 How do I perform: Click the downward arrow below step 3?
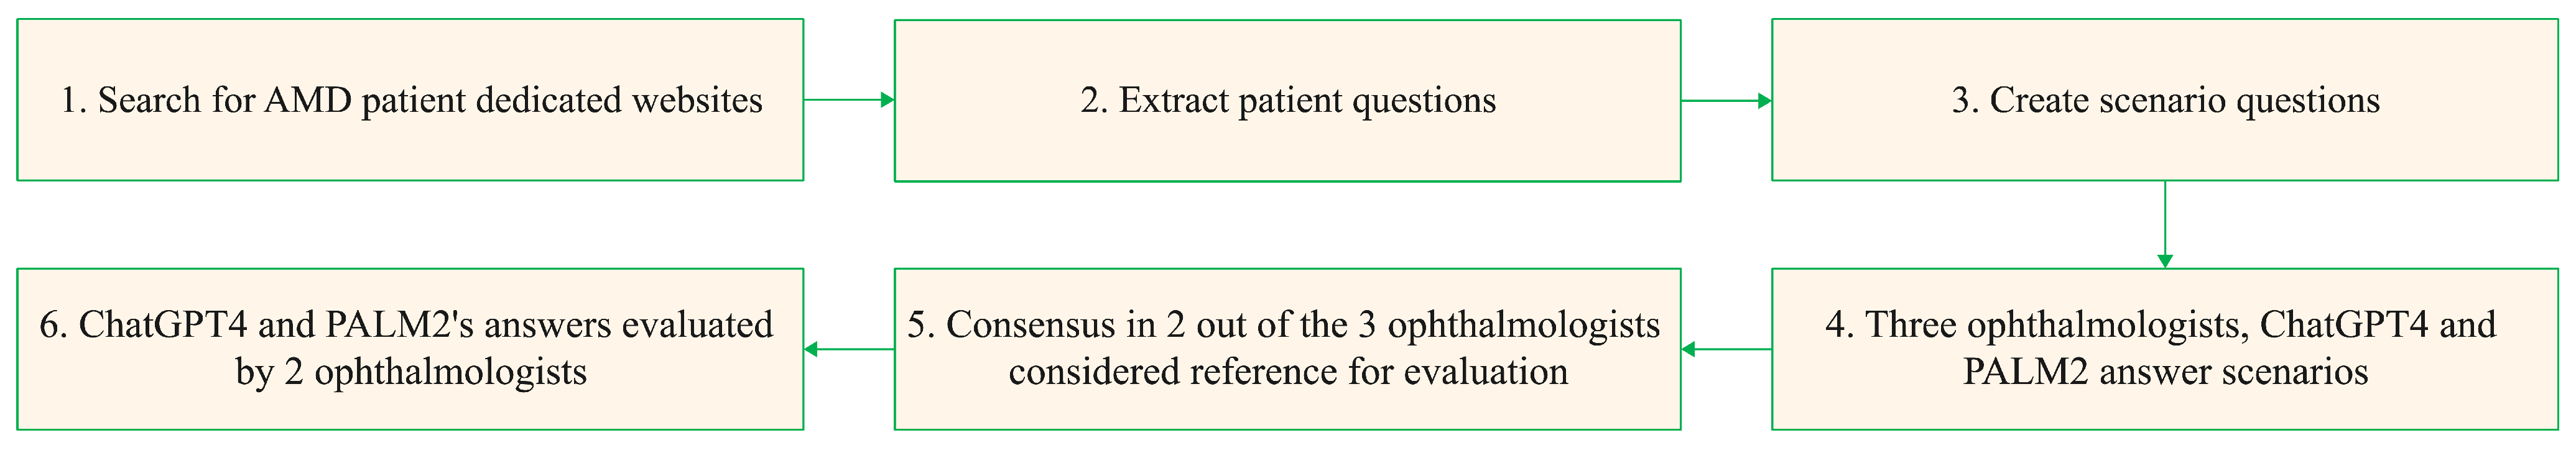(x=2165, y=225)
